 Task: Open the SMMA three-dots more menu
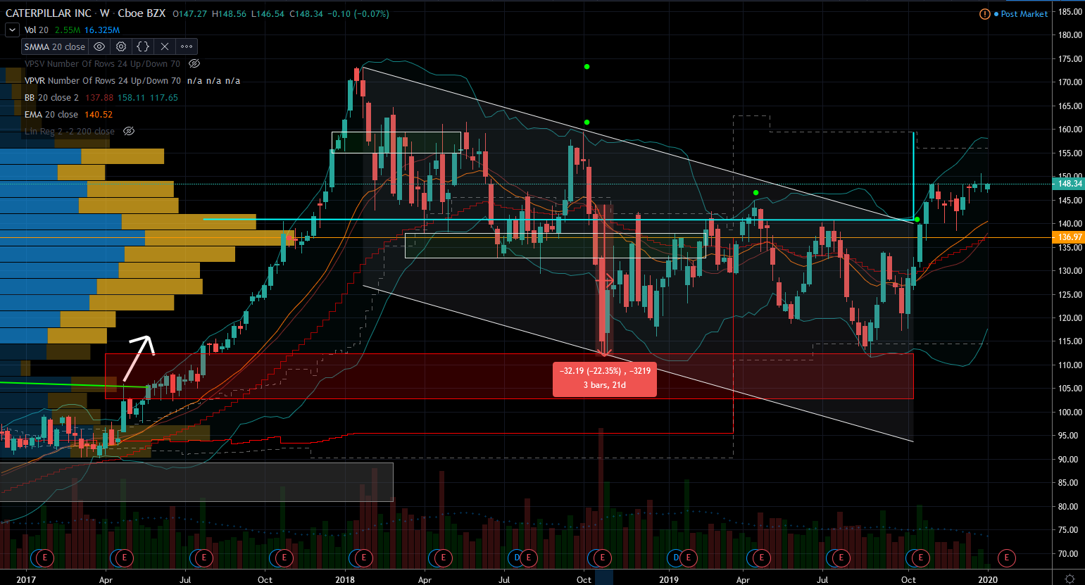[187, 46]
